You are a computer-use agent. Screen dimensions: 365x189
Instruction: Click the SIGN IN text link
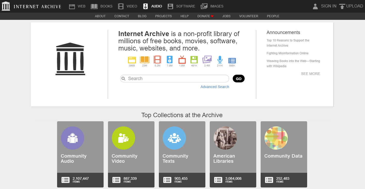(x=329, y=6)
